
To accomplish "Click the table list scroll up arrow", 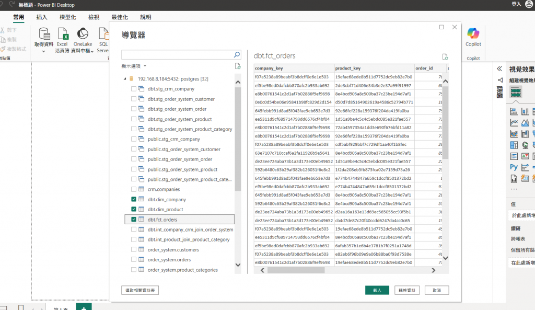I will [x=238, y=82].
